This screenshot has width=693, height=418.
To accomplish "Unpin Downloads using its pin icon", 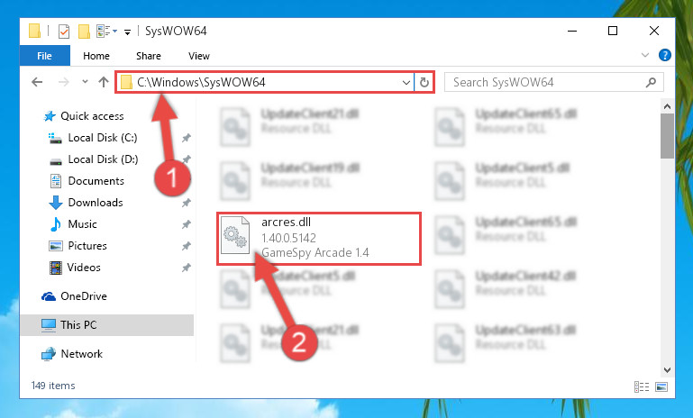I will pyautogui.click(x=186, y=203).
